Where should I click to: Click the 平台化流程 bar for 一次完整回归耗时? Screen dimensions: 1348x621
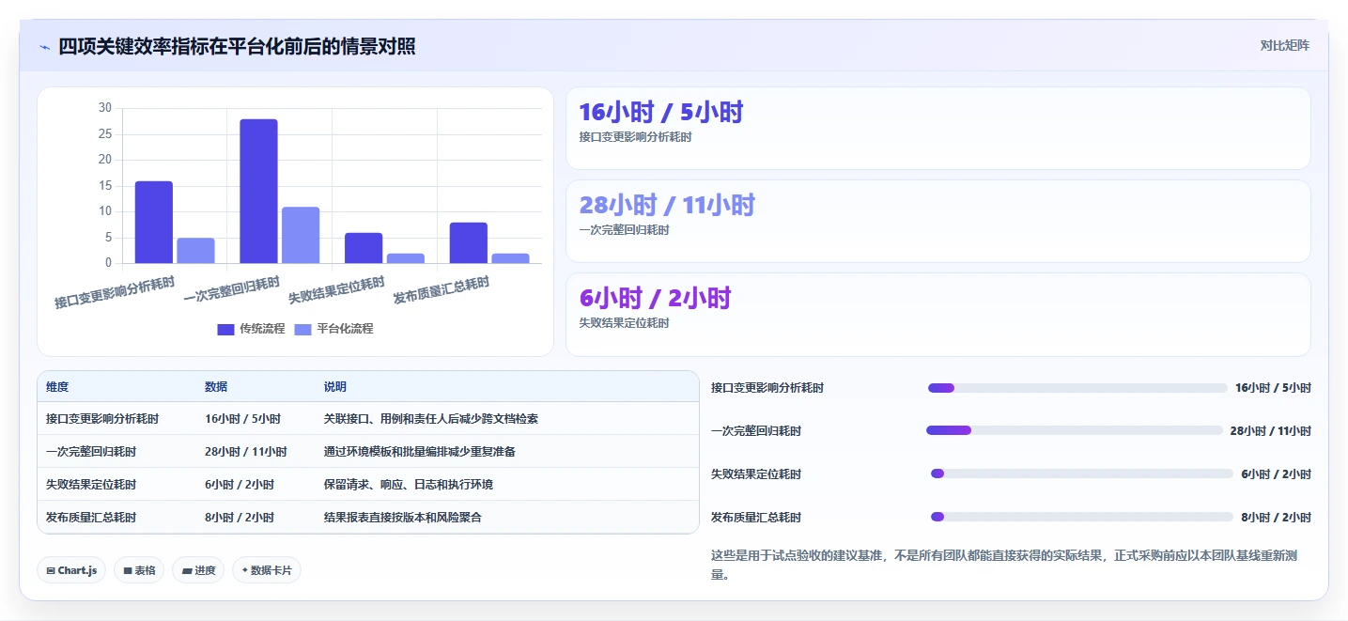tap(301, 235)
